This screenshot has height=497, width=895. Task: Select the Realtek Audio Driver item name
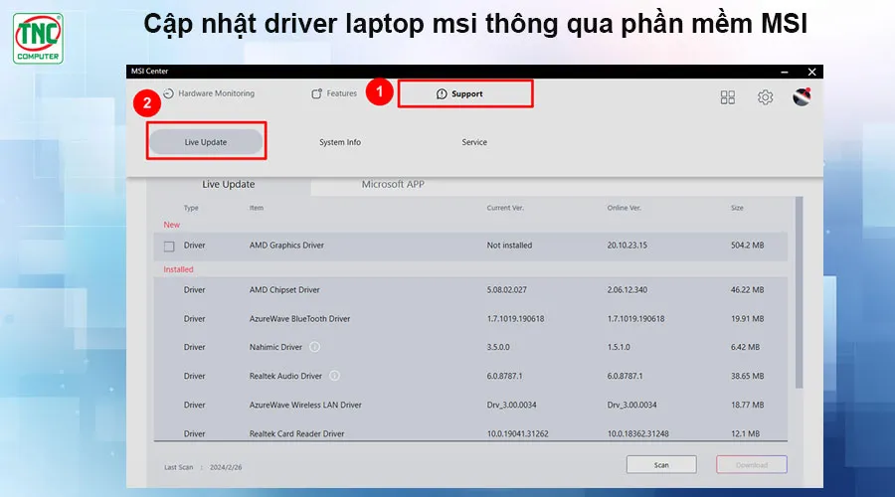point(285,376)
